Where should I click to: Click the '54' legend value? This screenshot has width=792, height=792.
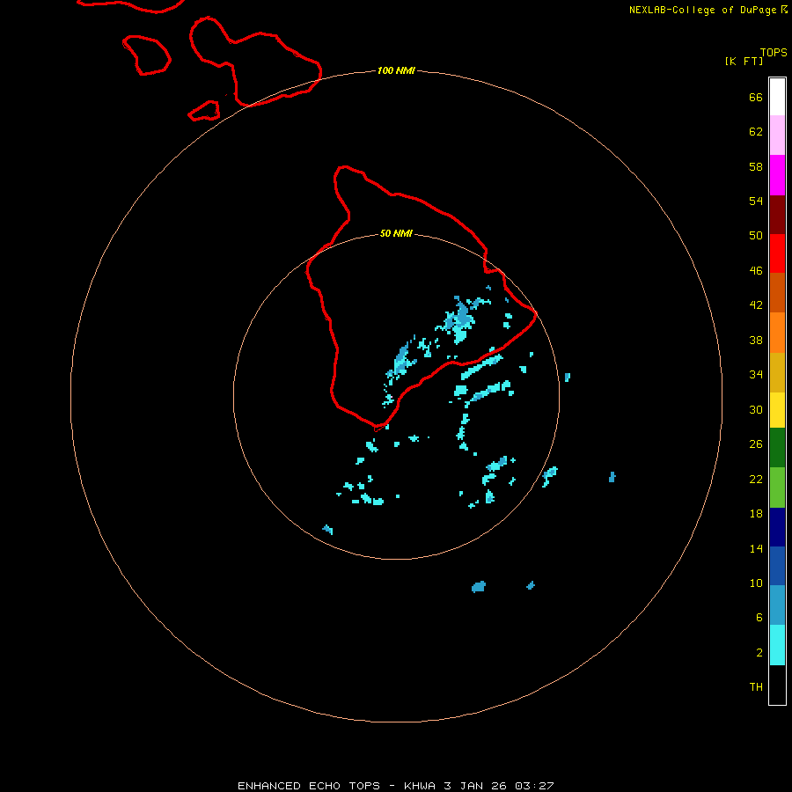pyautogui.click(x=756, y=201)
